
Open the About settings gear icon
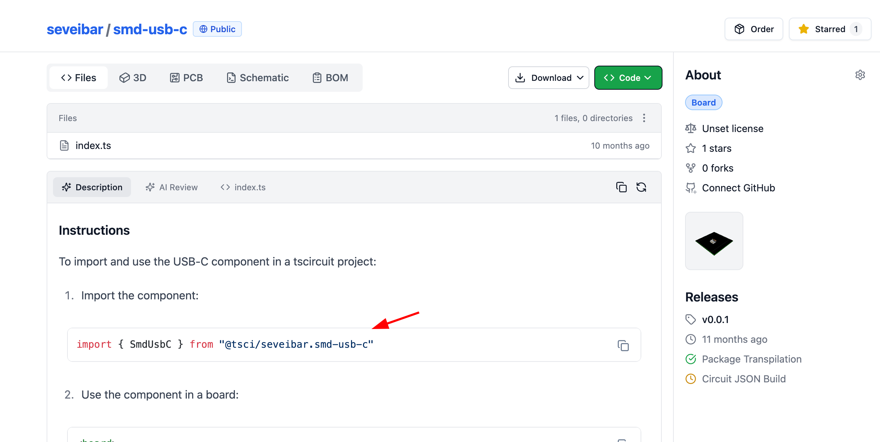click(860, 75)
